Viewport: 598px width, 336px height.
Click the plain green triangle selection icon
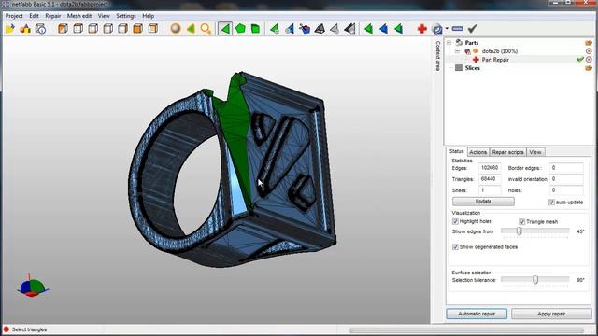point(369,29)
